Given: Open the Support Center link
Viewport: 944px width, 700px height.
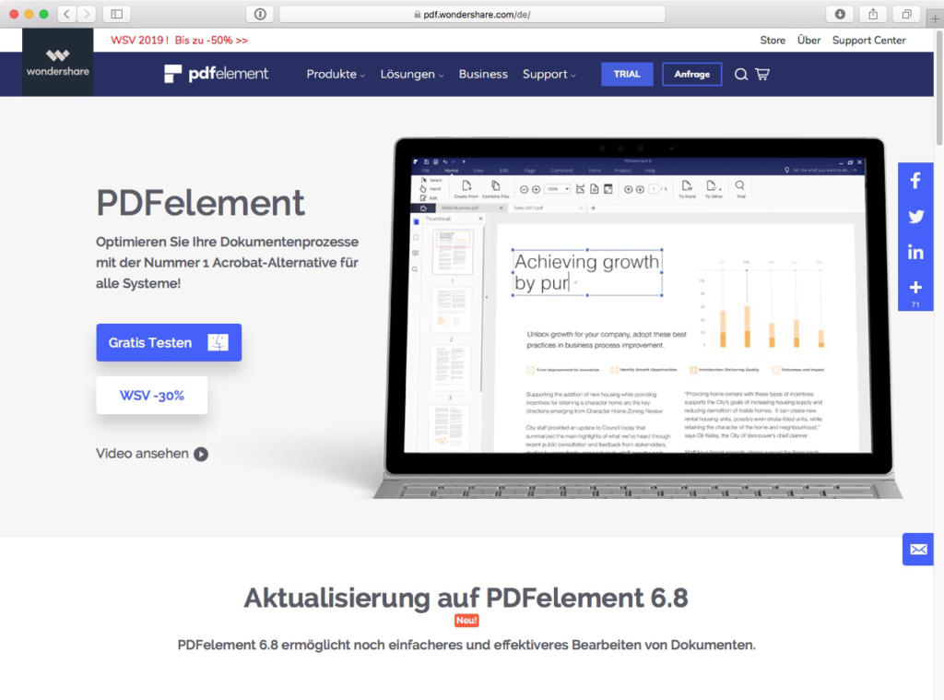Looking at the screenshot, I should (x=868, y=41).
